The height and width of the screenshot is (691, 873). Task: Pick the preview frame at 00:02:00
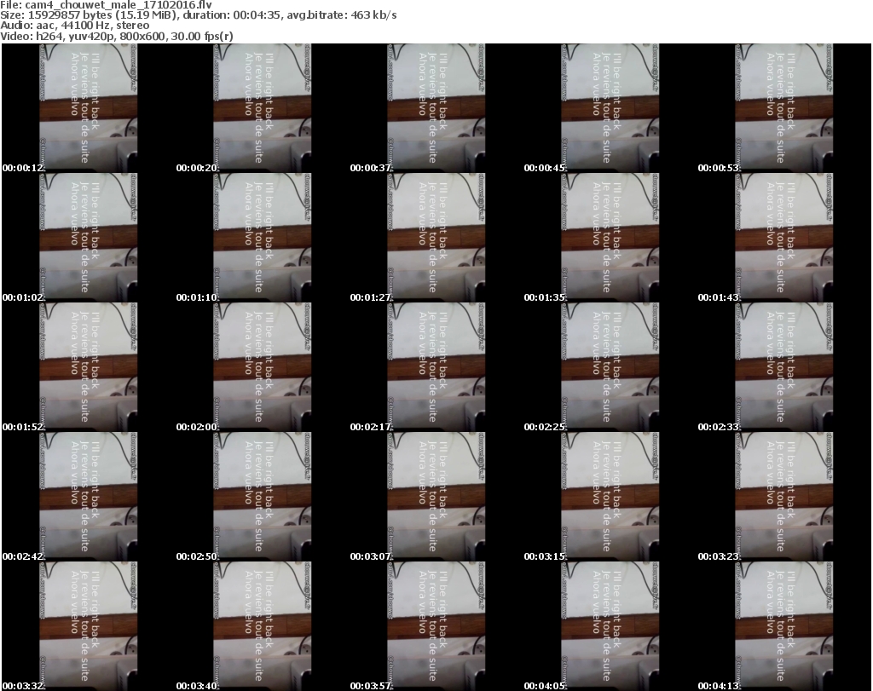tap(263, 367)
